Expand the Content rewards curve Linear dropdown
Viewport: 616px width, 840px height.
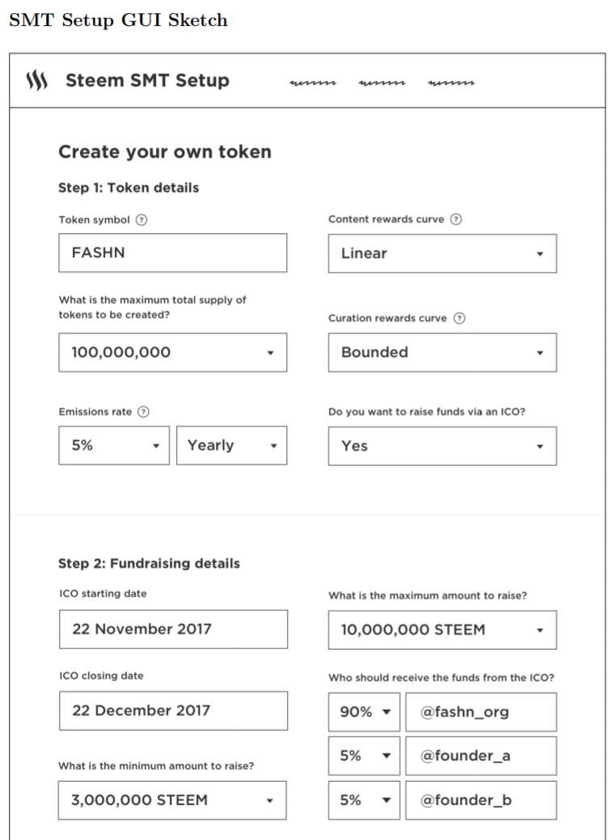pos(442,253)
